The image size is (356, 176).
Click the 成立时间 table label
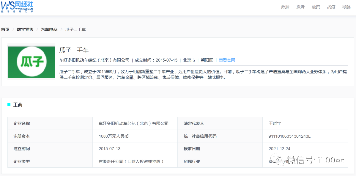click(21, 149)
